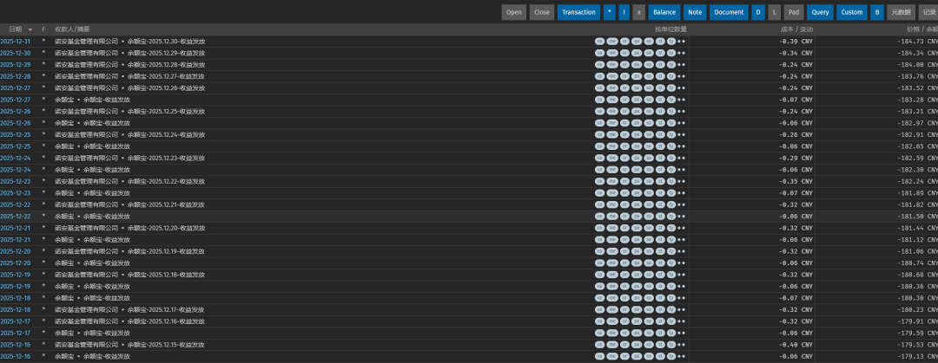Screen dimensions: 938x363
Task: Click the 'st' pill in the 2025.12.15-收益发放 row
Action: pyautogui.click(x=660, y=345)
